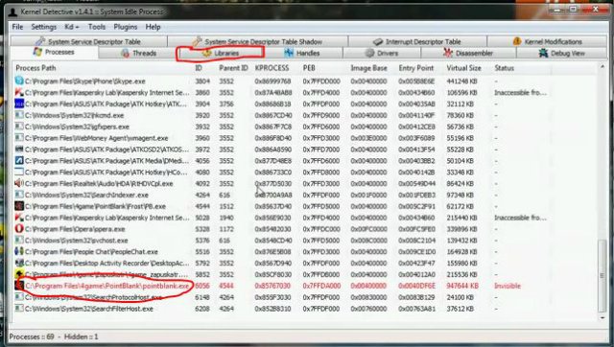The width and height of the screenshot is (614, 347).
Task: Open the Disassembler tab
Action: (x=468, y=54)
